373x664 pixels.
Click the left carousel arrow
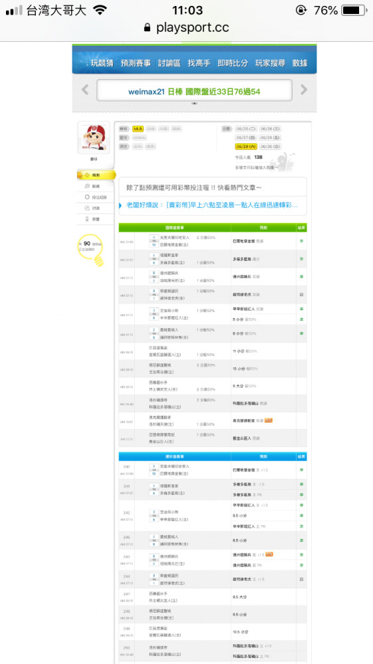(85, 90)
